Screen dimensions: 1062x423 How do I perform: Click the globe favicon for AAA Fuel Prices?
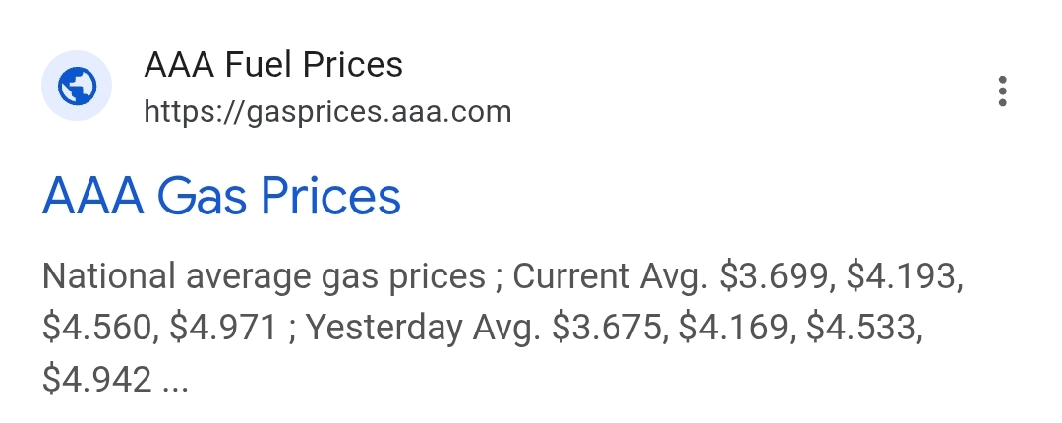[x=76, y=89]
